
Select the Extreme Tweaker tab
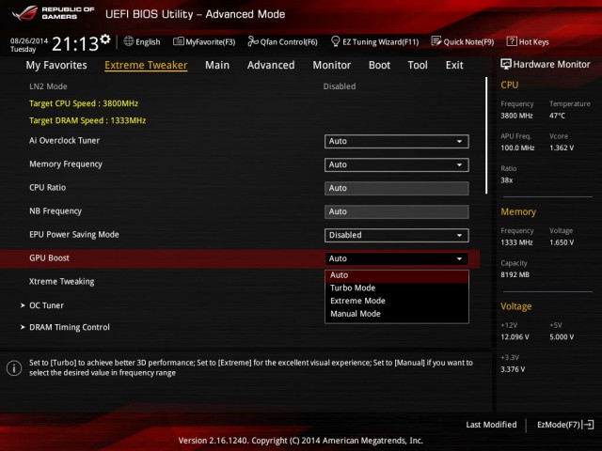[146, 65]
